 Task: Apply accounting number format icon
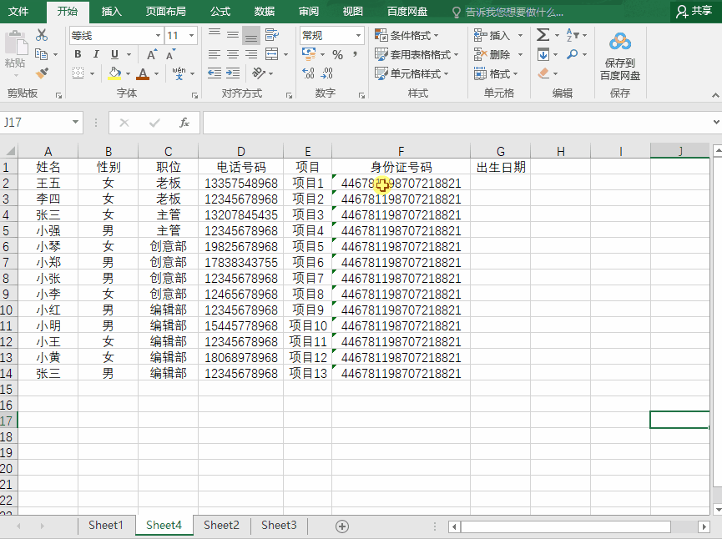pyautogui.click(x=309, y=54)
